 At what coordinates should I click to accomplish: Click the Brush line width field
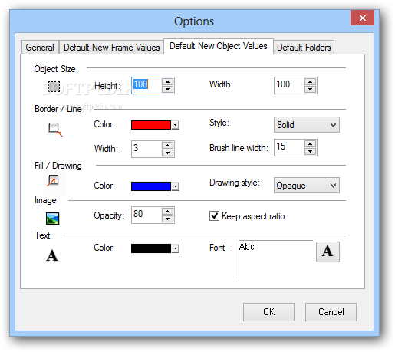coord(289,147)
